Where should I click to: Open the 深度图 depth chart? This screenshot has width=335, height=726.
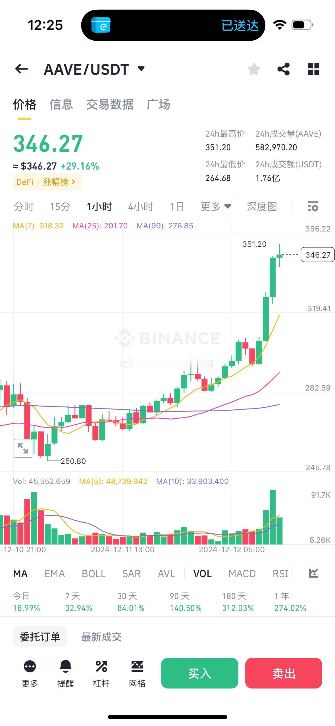pos(262,207)
